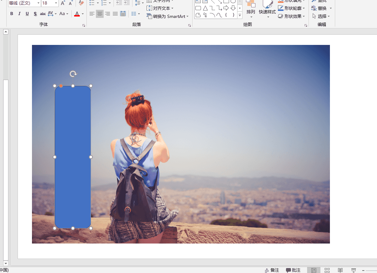The image size is (377, 273).
Task: Open the 快速样式 quick styles menu
Action: click(267, 12)
